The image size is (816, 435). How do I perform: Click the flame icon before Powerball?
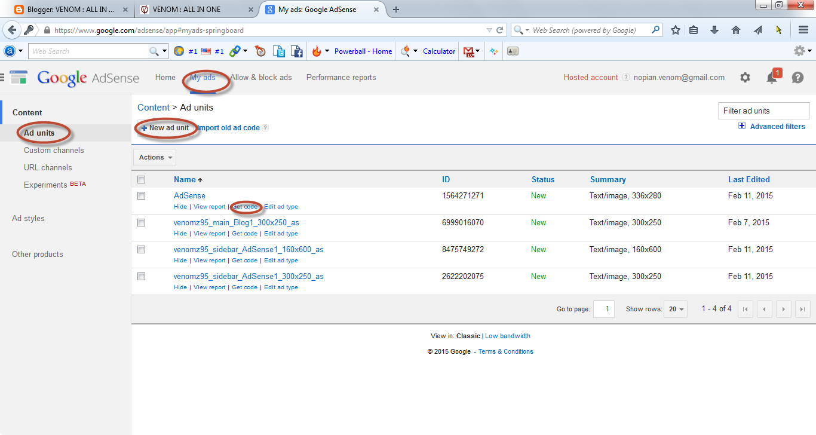317,51
